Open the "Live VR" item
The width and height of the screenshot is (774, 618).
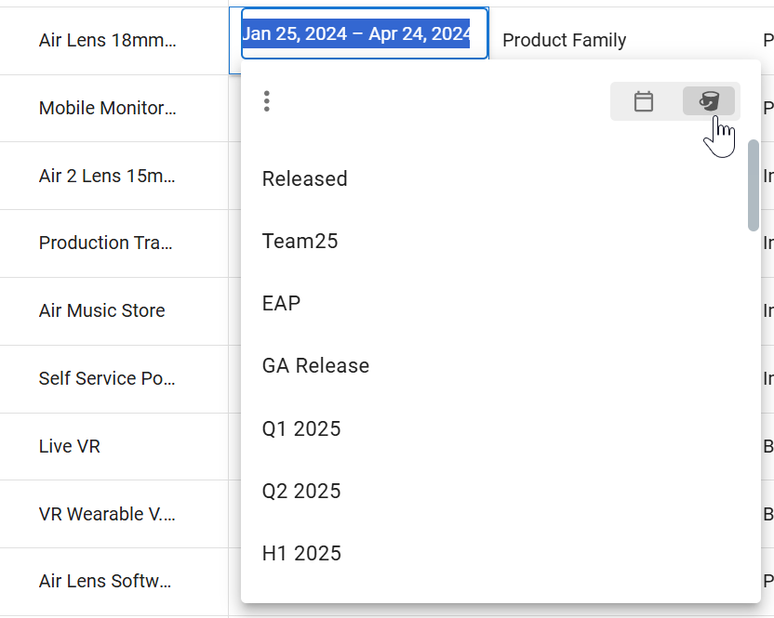coord(70,446)
